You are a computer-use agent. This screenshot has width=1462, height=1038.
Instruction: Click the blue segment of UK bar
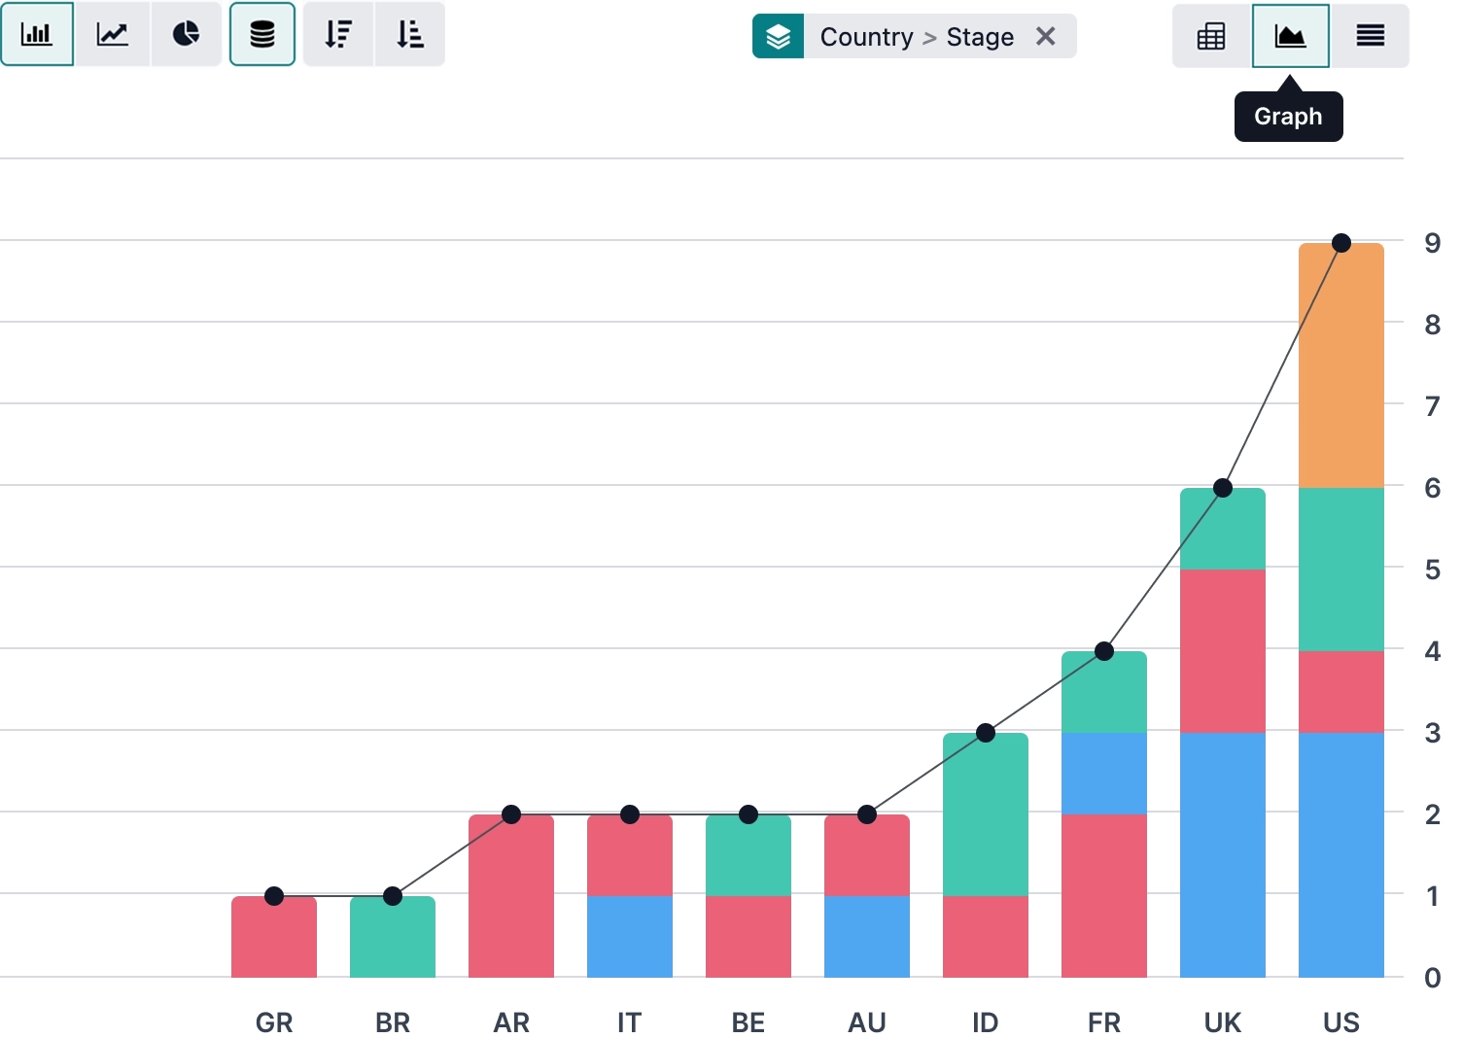[x=1222, y=855]
